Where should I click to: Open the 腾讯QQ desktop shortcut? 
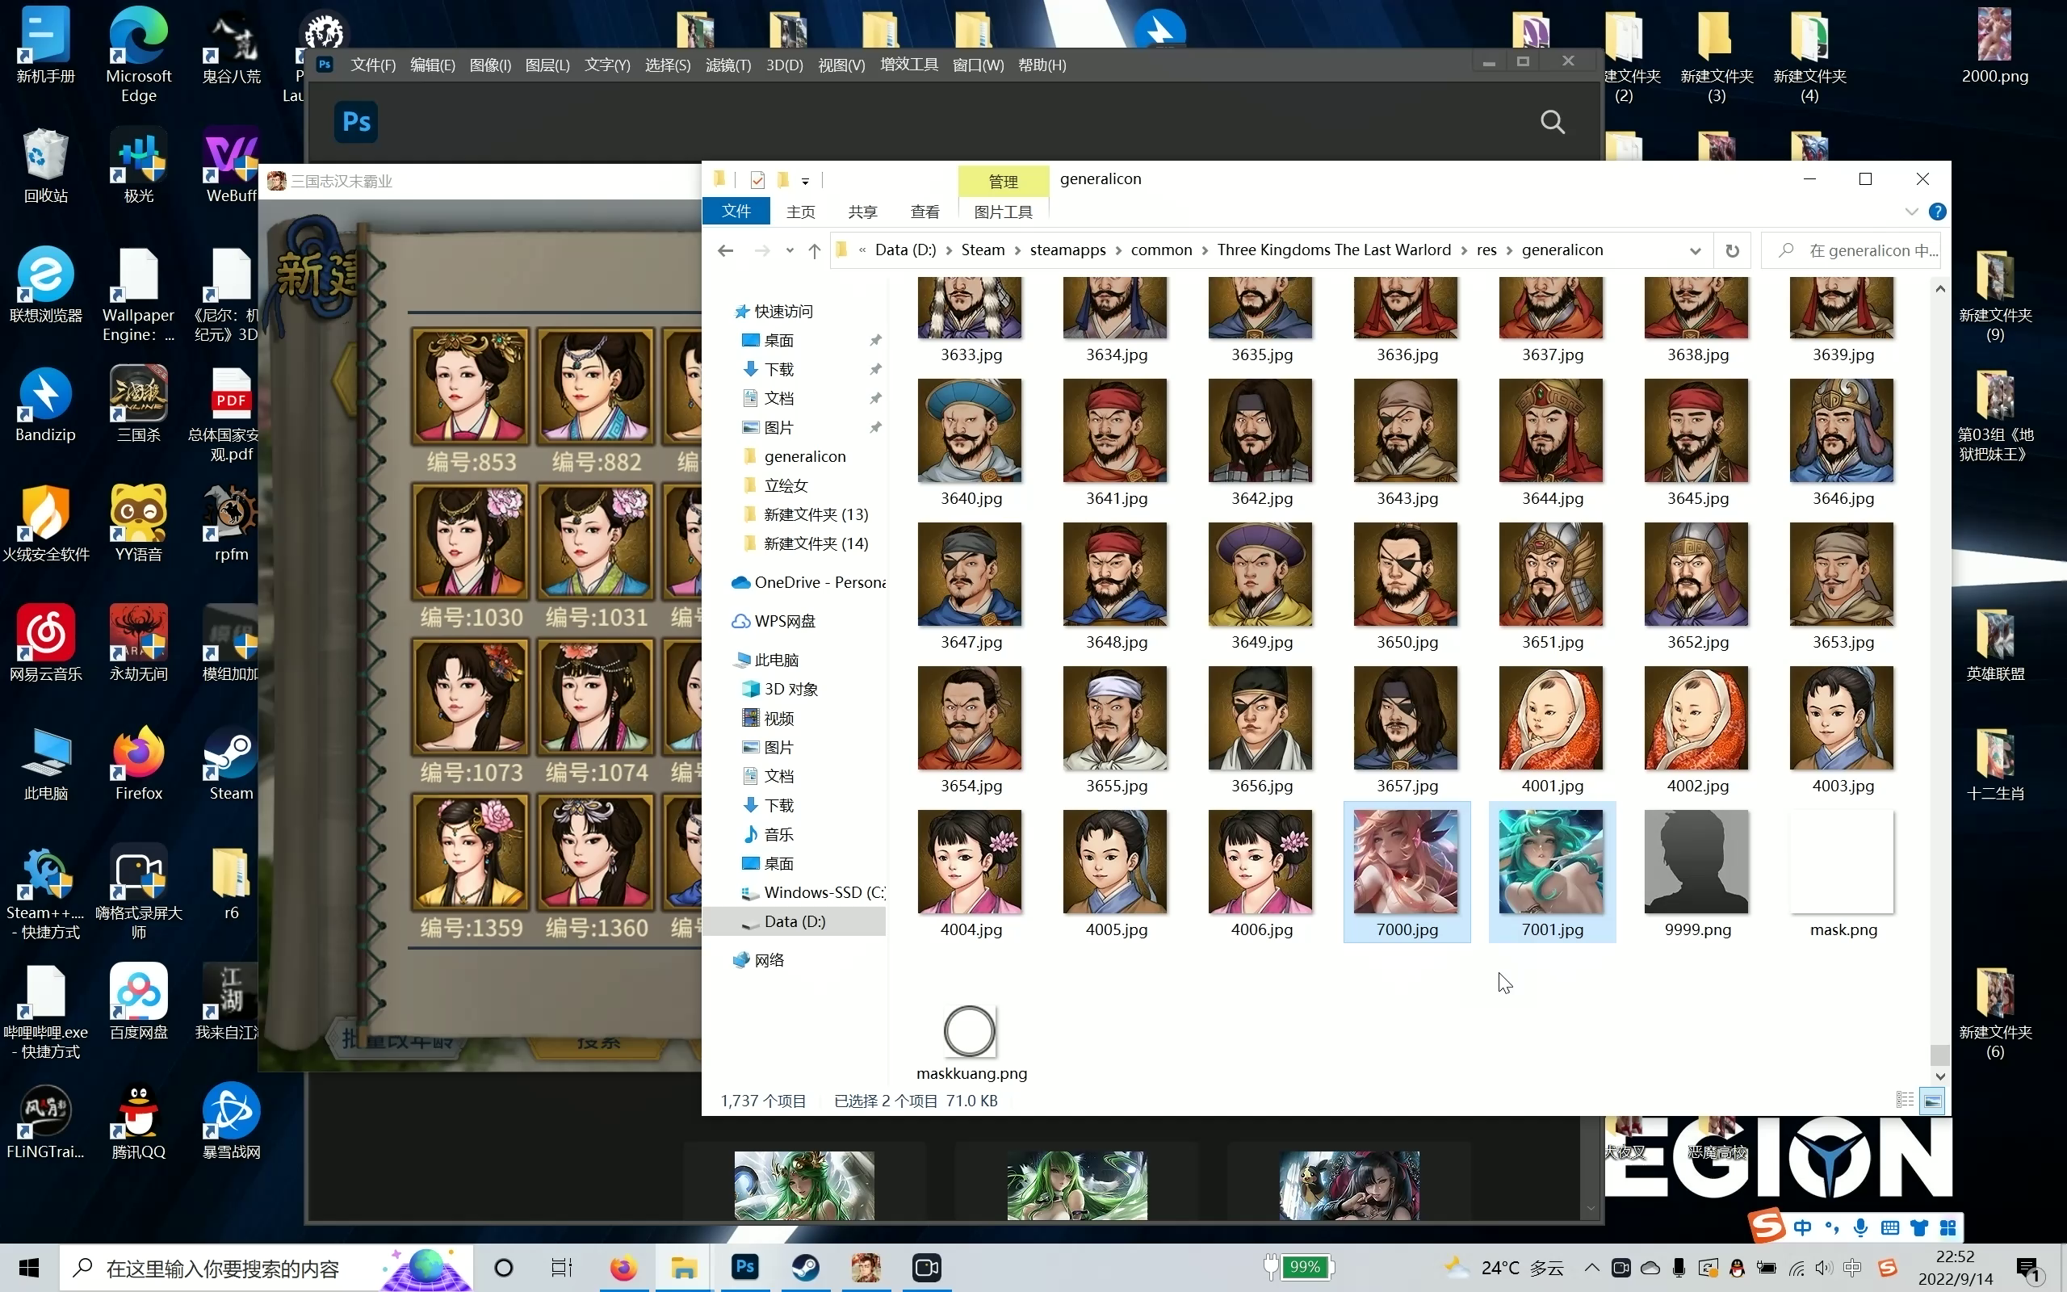coord(138,1122)
